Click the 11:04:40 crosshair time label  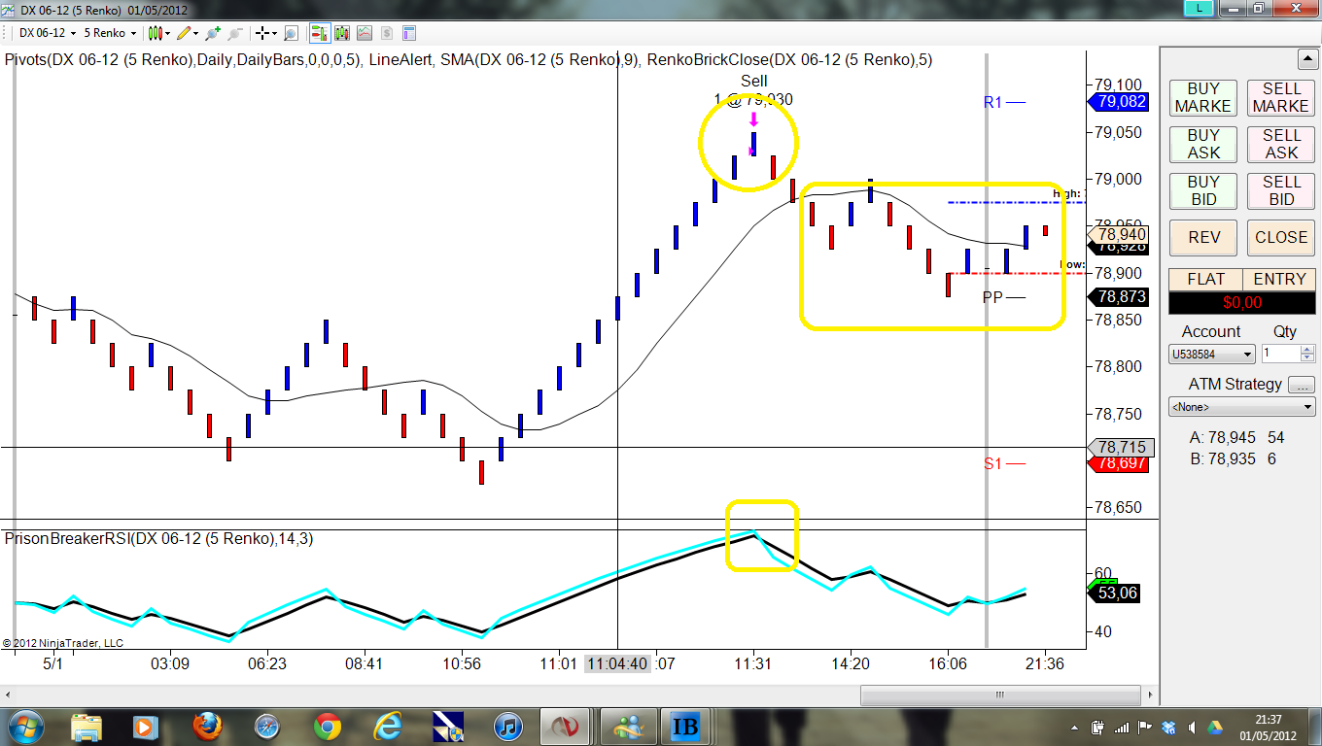616,664
